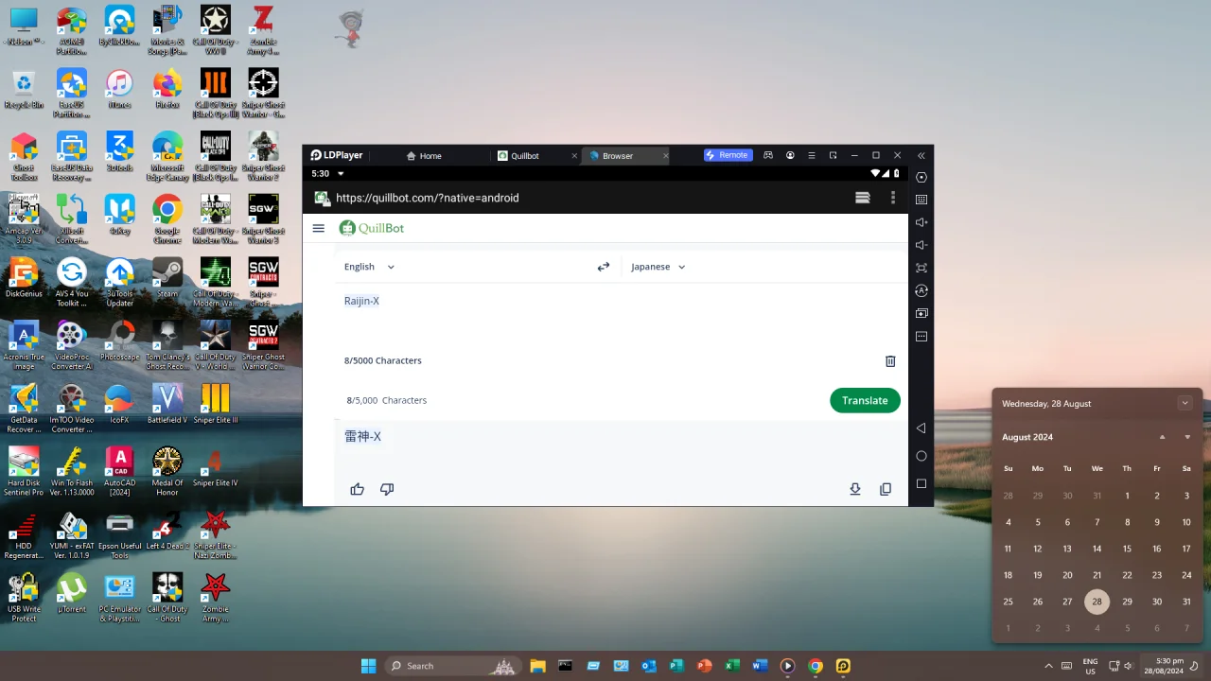This screenshot has height=681, width=1211.
Task: Open Battlefield V desktop shortcut
Action: [167, 404]
